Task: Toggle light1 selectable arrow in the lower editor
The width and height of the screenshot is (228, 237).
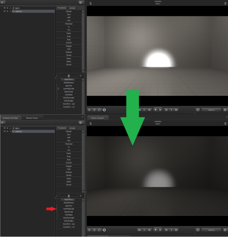Action: click(x=7, y=128)
